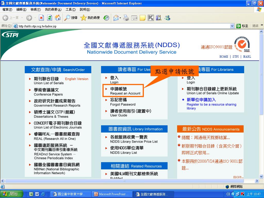Image resolution: width=264 pixels, height=198 pixels.
Task: Open the Back button history dropdown
Action: coord(22,18)
